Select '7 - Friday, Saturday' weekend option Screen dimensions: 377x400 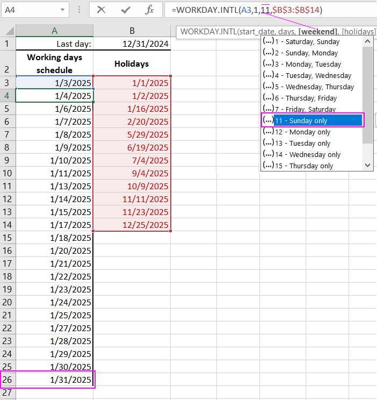point(312,109)
